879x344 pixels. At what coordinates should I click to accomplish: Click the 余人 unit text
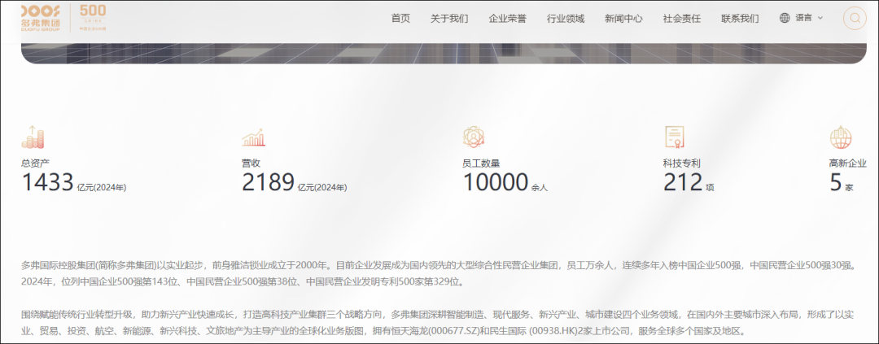click(x=540, y=188)
